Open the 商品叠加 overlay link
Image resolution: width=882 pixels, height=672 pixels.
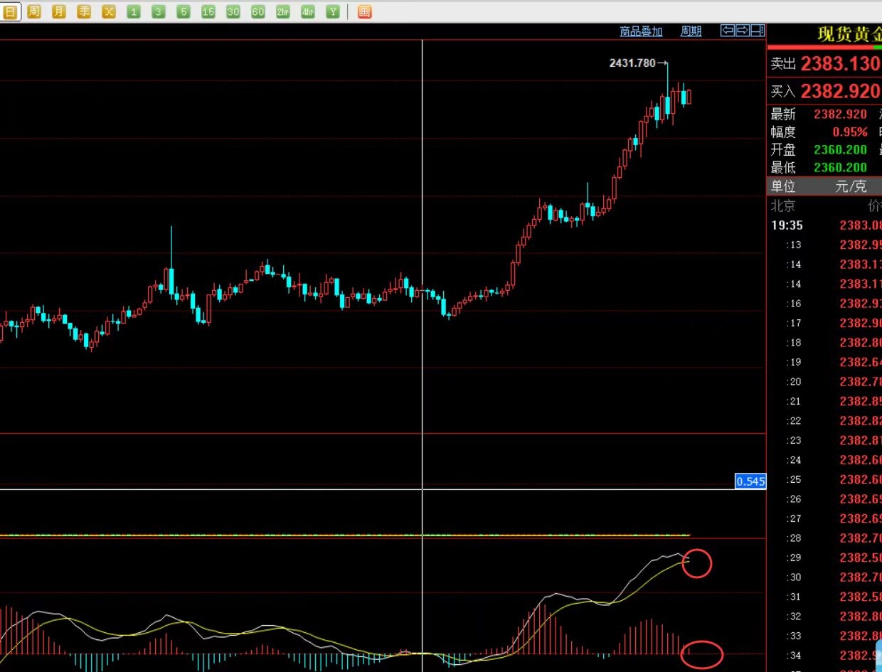(x=641, y=31)
